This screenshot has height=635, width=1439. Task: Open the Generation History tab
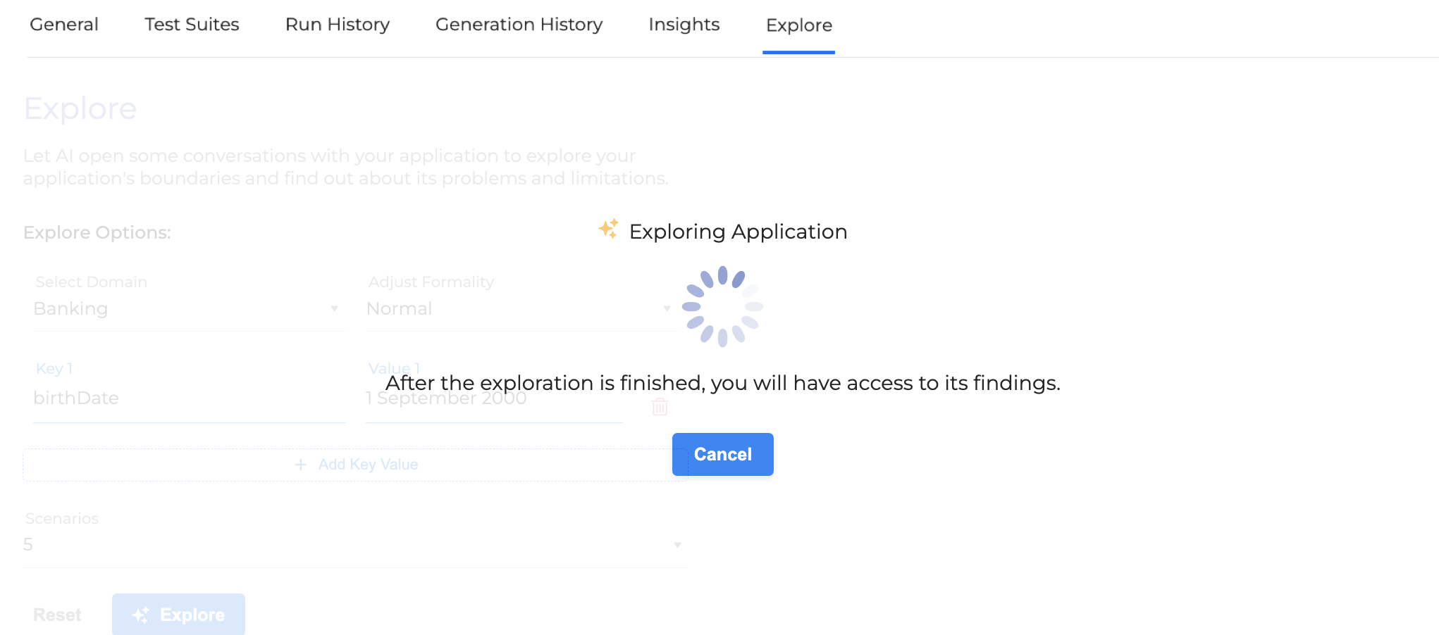[x=519, y=25]
